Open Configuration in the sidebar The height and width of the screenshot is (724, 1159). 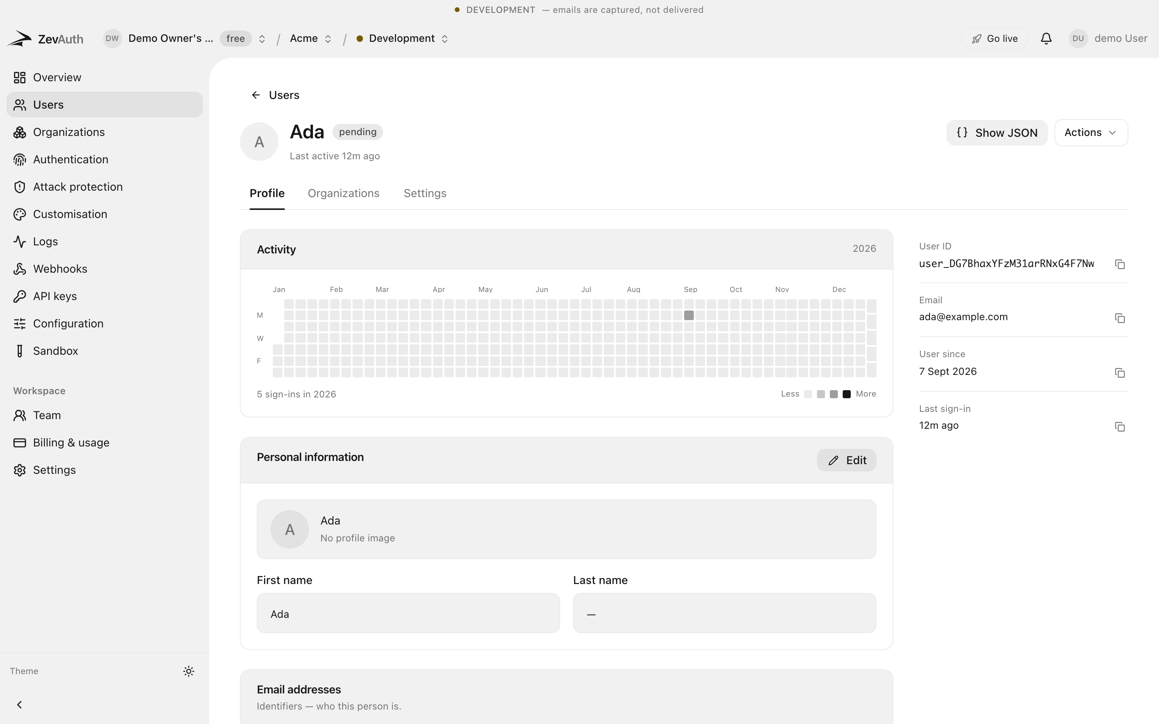104,323
